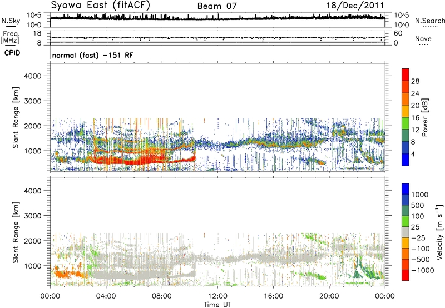Click the power panel 'Slant Range [km]' label
Screen dimensions: 445x308
(16, 117)
